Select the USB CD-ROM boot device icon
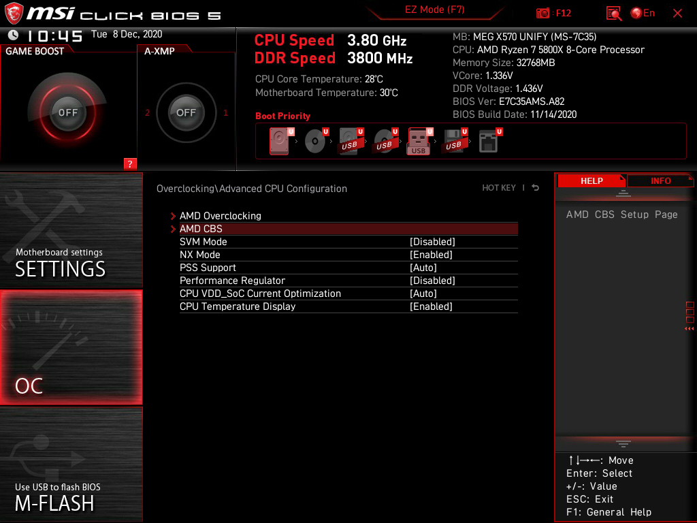 pyautogui.click(x=385, y=141)
